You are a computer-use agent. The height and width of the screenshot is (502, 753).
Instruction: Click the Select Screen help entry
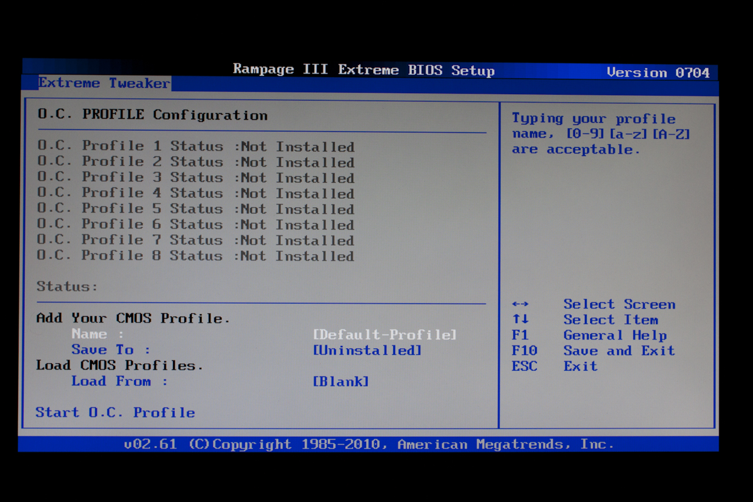pyautogui.click(x=594, y=304)
